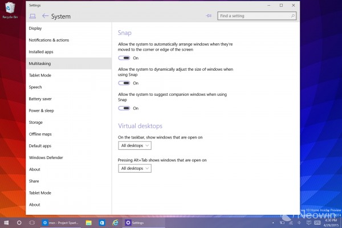The image size is (342, 228).
Task: Open the Windows Defender section
Action: (46, 157)
